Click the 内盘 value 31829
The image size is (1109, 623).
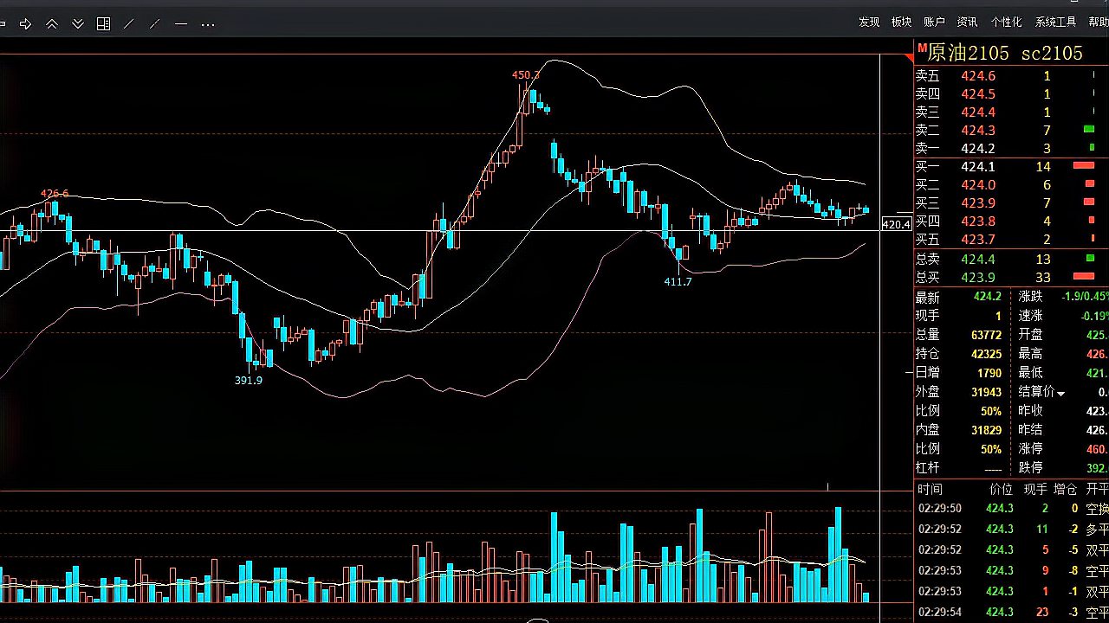coord(986,430)
